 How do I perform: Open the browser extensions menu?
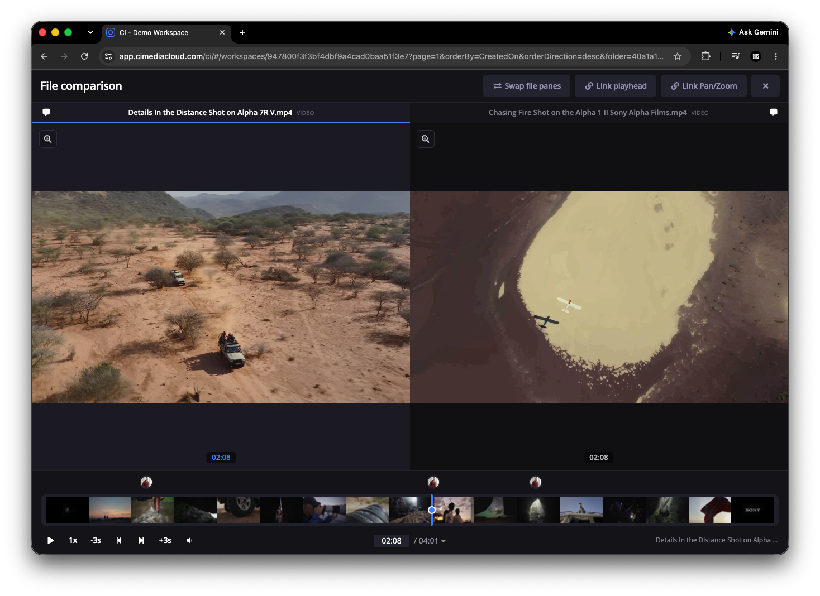[x=705, y=56]
